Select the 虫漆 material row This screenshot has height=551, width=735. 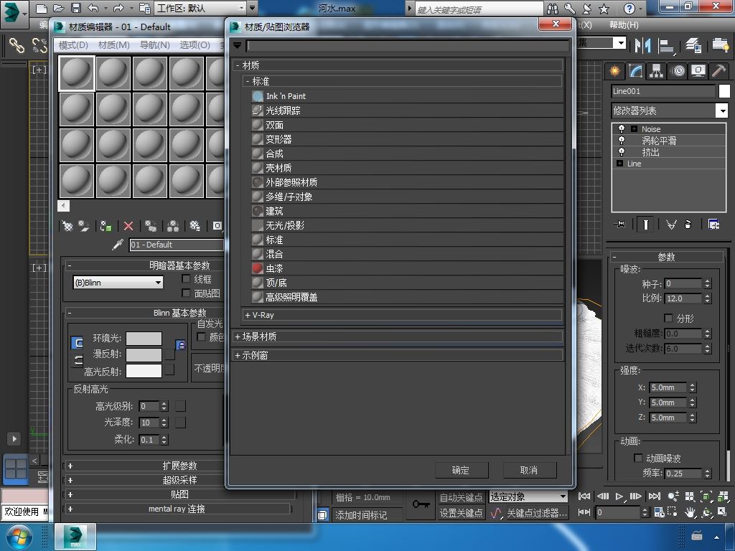[407, 268]
